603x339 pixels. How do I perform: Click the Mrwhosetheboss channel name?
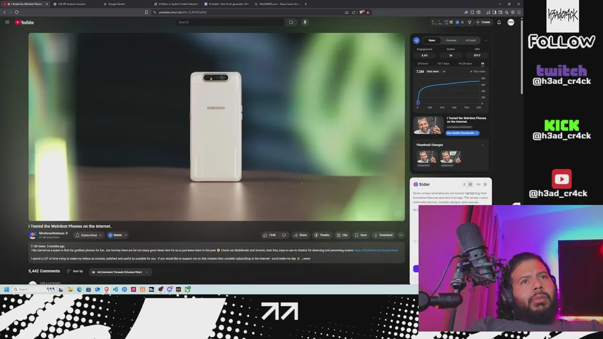[52, 233]
